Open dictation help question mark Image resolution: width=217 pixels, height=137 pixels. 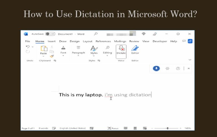point(178,68)
